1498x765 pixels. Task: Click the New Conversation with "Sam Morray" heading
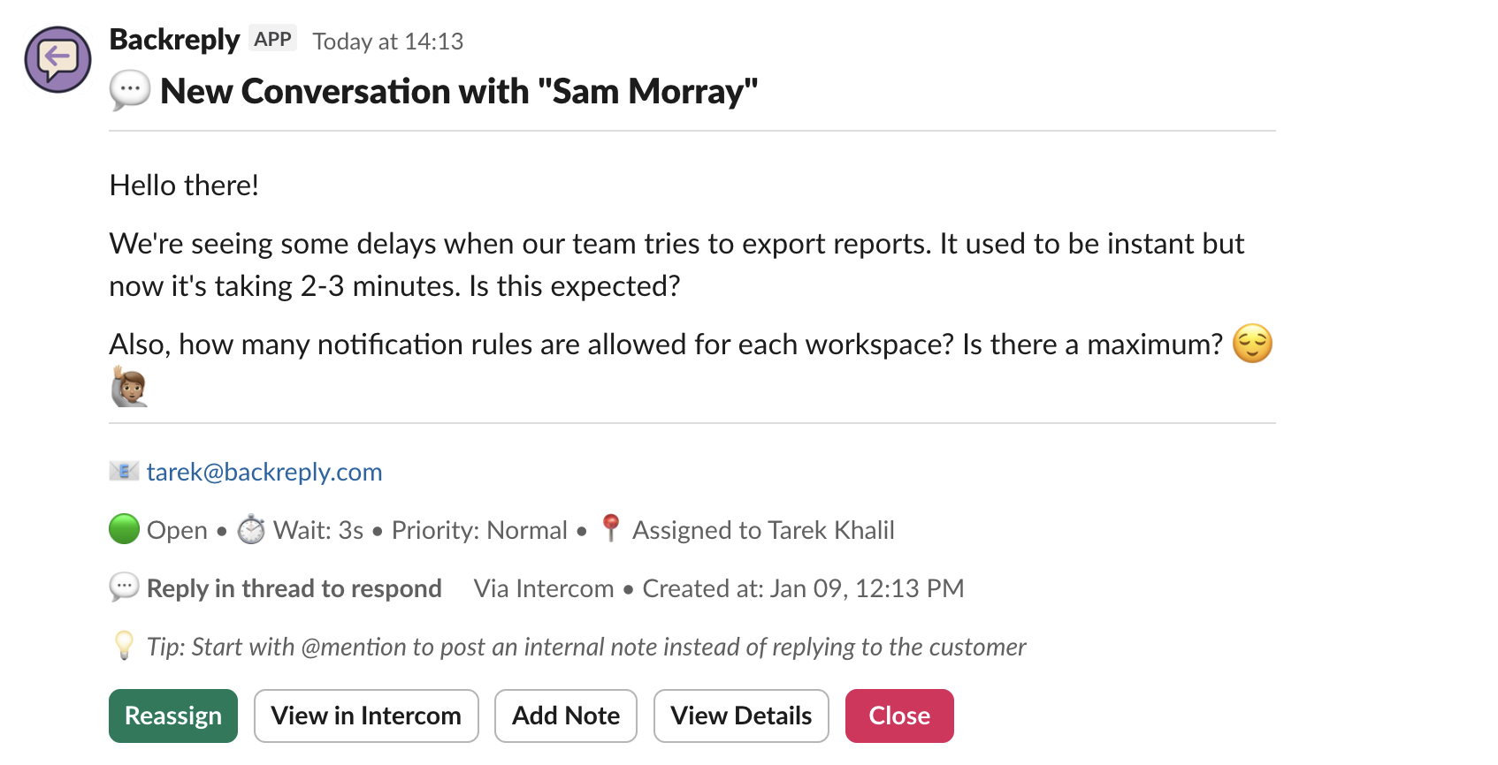459,91
